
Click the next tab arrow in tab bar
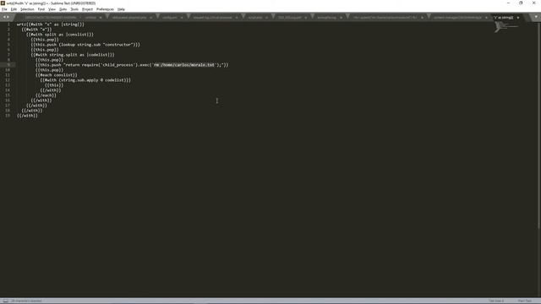coord(8,17)
